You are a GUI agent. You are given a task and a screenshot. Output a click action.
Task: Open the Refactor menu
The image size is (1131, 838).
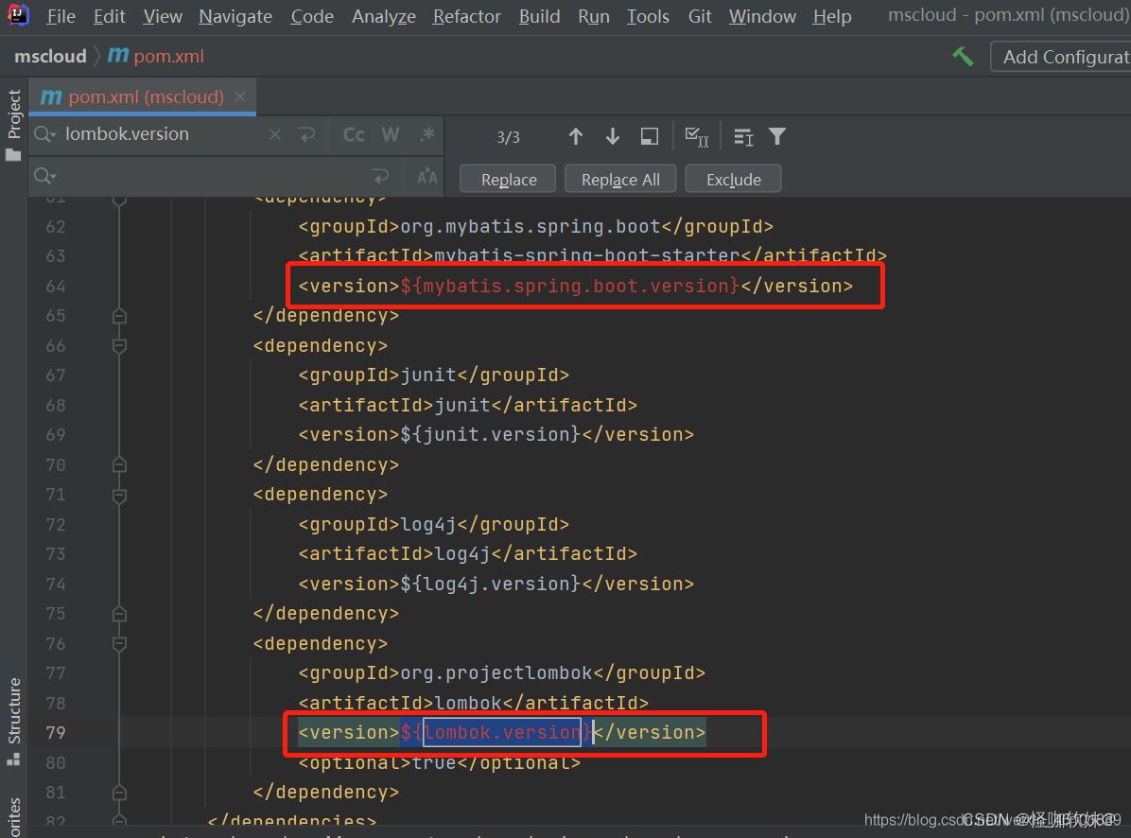466,16
